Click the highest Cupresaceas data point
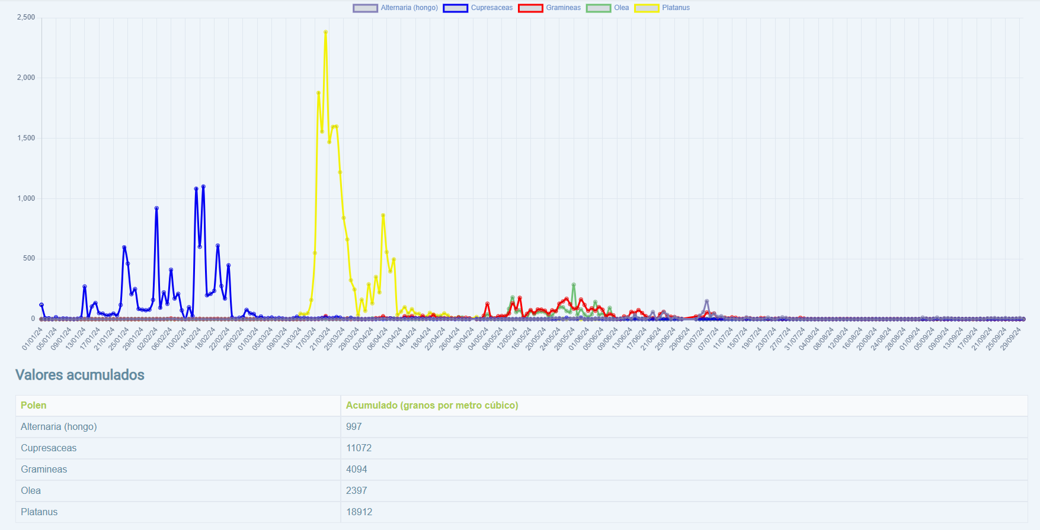 (203, 187)
